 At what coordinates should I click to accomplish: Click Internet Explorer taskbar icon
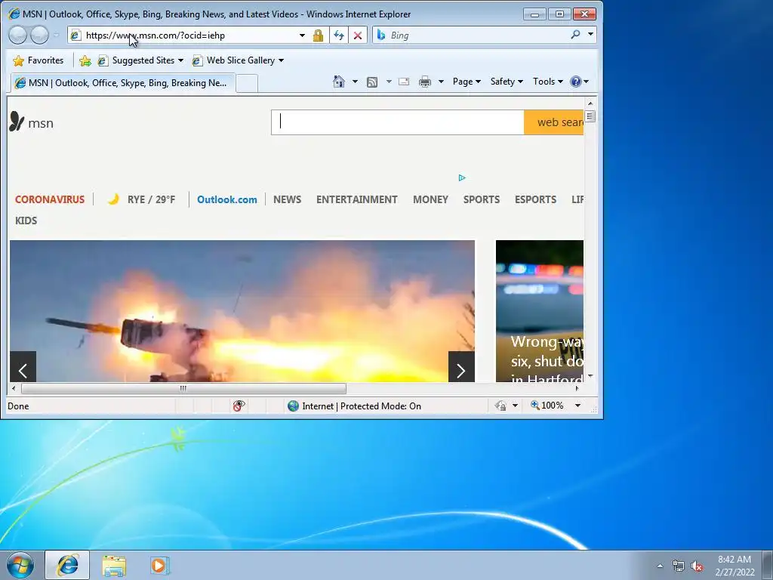[67, 565]
